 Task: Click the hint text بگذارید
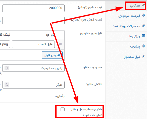point(60,96)
